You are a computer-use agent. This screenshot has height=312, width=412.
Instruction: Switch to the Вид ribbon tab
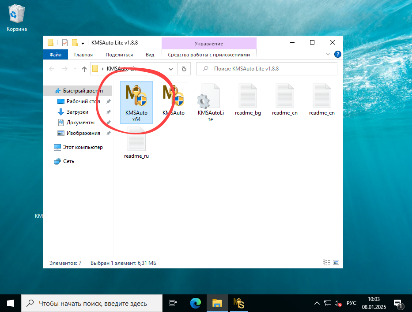pos(150,54)
